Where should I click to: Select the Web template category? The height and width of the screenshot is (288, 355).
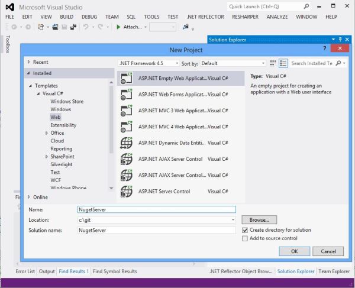point(56,117)
